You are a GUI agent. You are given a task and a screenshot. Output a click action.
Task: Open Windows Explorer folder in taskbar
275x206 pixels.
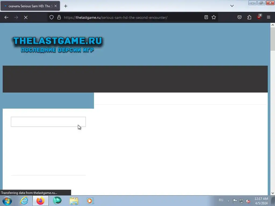[x=74, y=201]
